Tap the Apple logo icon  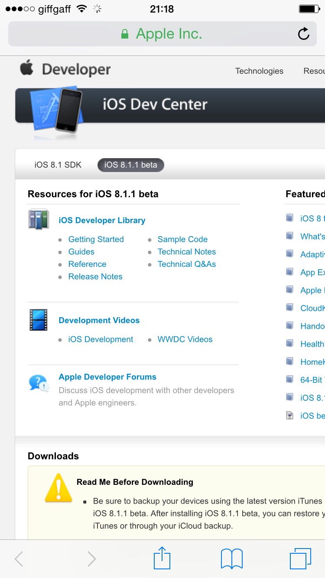pos(27,68)
